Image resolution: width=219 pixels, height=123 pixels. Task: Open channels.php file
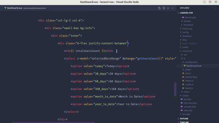pyautogui.click(x=190, y=103)
